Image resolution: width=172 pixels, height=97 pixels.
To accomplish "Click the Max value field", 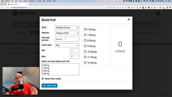I will (74, 57).
